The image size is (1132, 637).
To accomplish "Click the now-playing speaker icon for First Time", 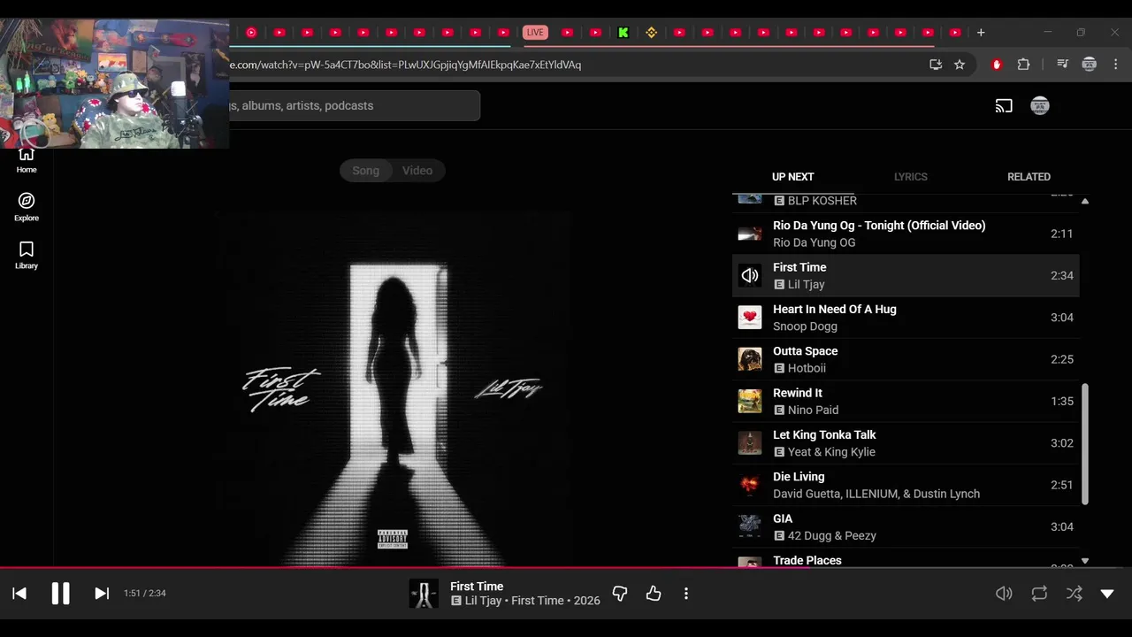I will tap(750, 275).
